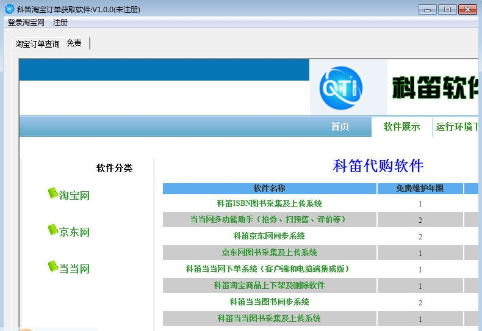This screenshot has height=331, width=482.
Task: Open the 软件展示 navigation tab
Action: pyautogui.click(x=402, y=126)
